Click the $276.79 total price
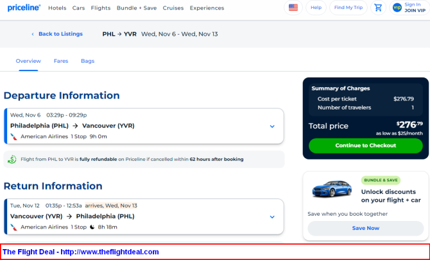This screenshot has height=260, width=430. 409,125
